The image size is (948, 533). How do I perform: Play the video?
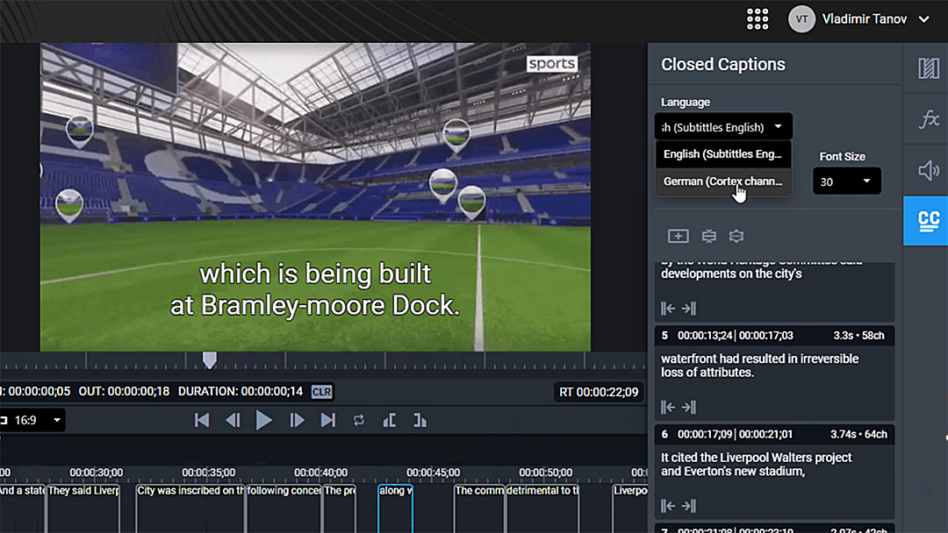(263, 420)
